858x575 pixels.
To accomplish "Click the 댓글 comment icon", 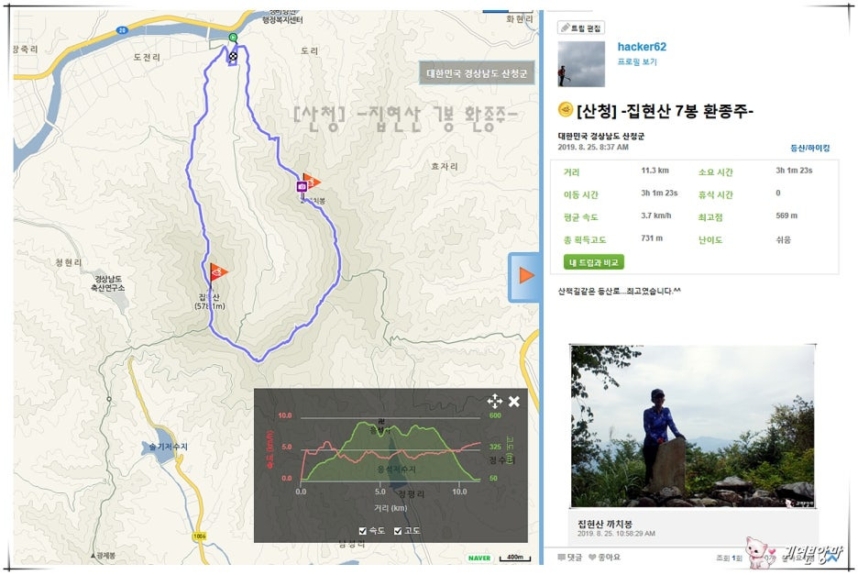I will tap(561, 557).
